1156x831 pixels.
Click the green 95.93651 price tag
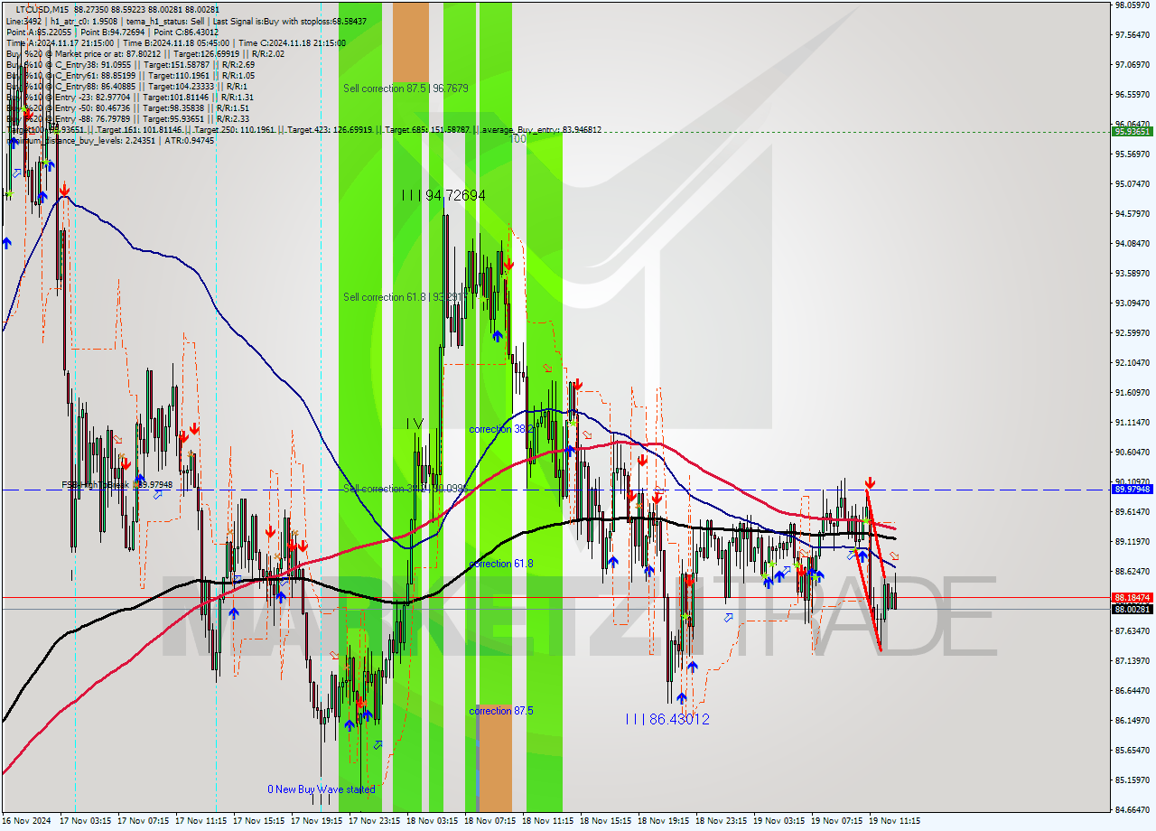(x=1133, y=132)
